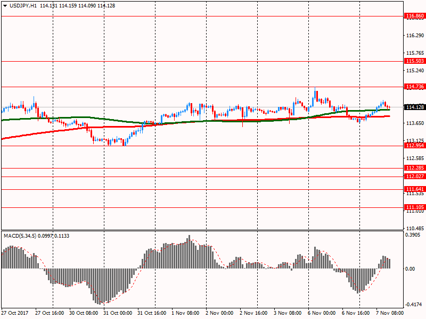This screenshot has width=426, height=319.
Task: Click the USDJPY,H1 symbol title
Action: click(23, 6)
